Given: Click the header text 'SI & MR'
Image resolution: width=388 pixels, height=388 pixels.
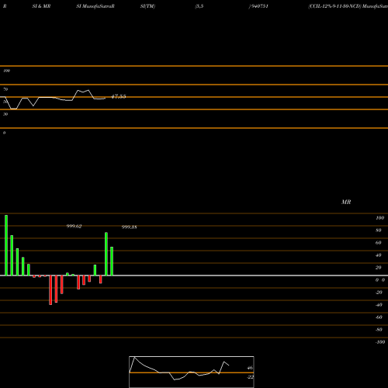Looking at the screenshot, I should click(x=41, y=6).
